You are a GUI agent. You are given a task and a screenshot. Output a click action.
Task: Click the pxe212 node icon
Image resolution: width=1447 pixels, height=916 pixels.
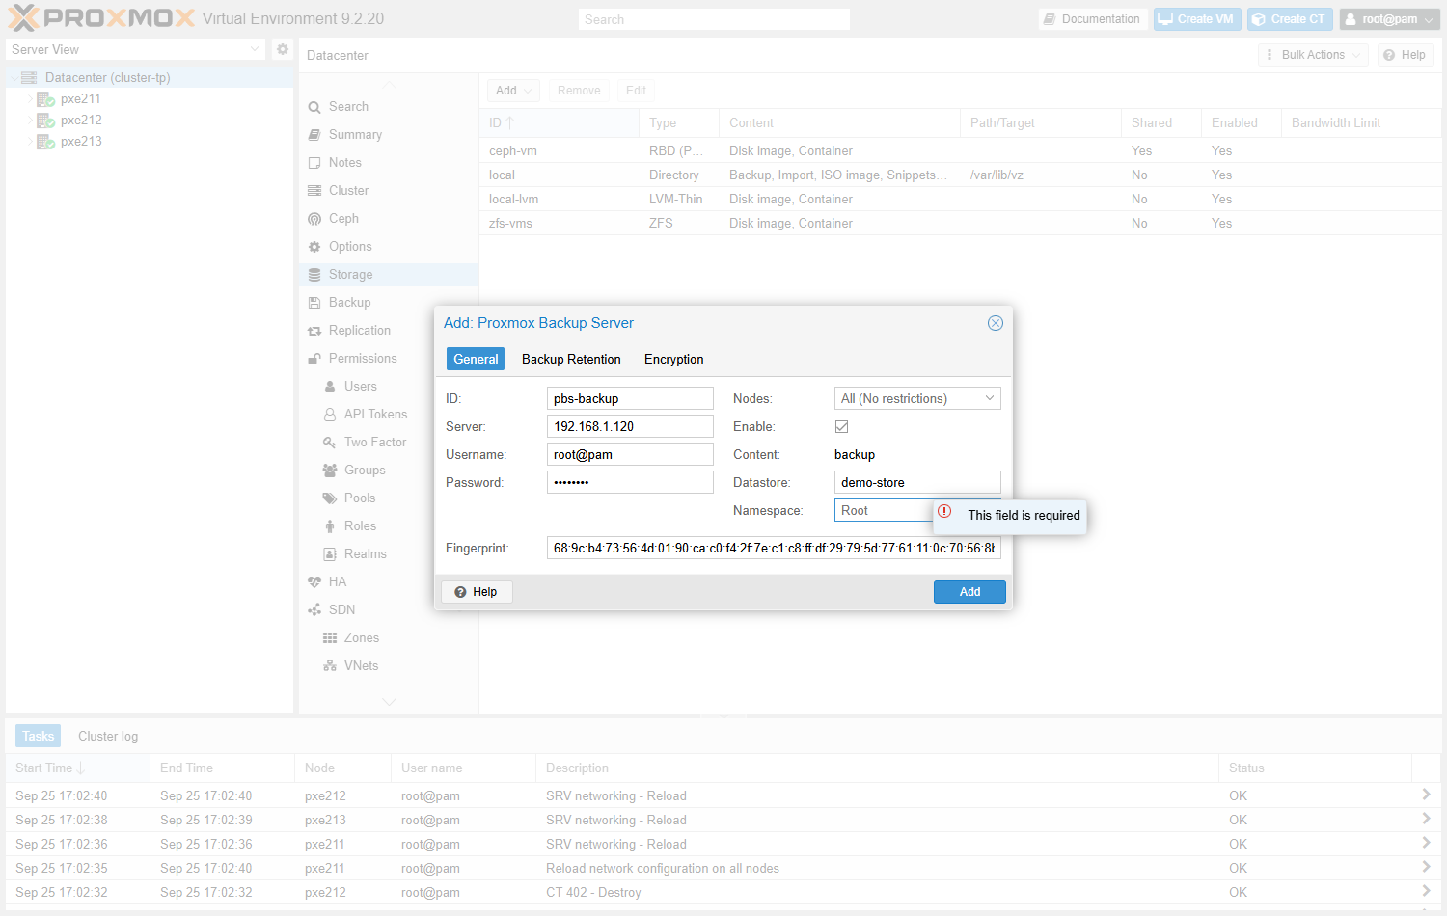pos(45,121)
